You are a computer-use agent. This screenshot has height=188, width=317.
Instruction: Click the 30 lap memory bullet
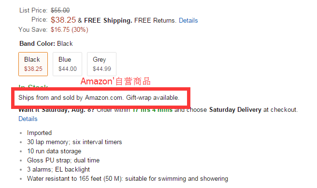74,142
